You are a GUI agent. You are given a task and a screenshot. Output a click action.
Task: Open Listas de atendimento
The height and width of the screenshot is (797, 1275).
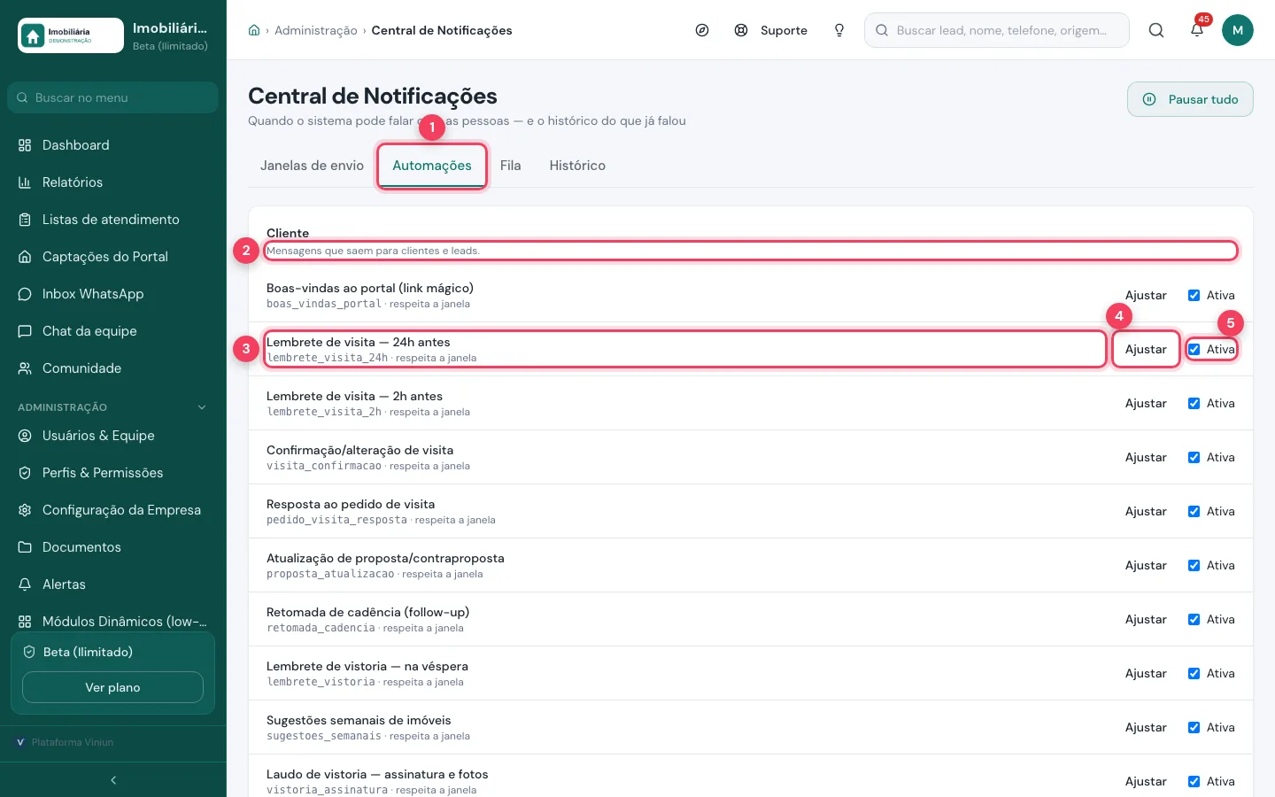tap(112, 220)
